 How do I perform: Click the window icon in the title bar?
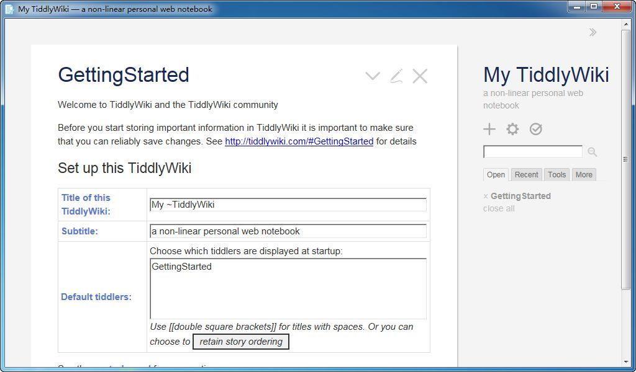coord(9,9)
